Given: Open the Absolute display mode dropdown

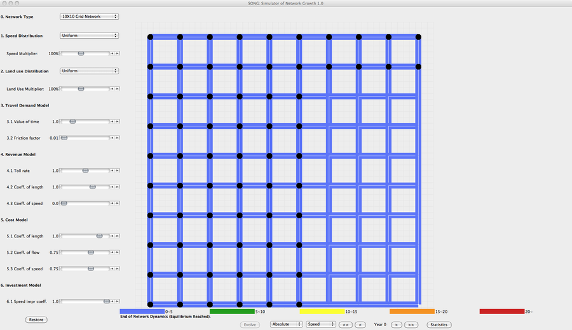Looking at the screenshot, I should coord(286,324).
